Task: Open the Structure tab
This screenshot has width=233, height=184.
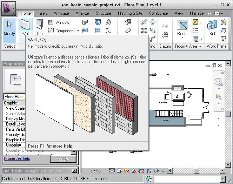Action: [x=104, y=13]
